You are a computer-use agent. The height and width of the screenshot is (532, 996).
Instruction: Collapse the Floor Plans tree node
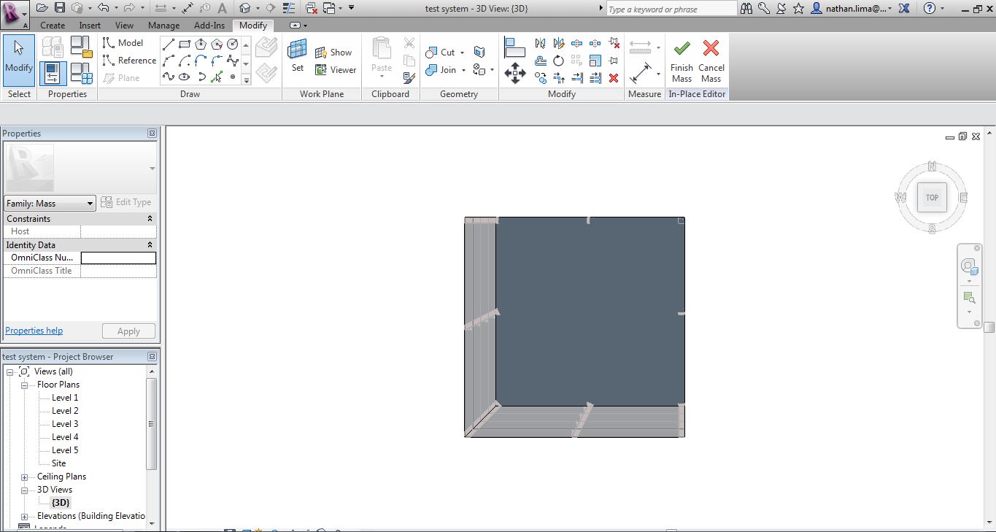click(24, 385)
